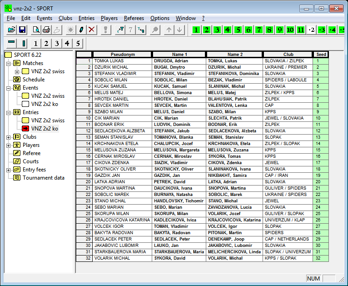Click the printer icon
The height and width of the screenshot is (286, 348).
pyautogui.click(x=46, y=30)
